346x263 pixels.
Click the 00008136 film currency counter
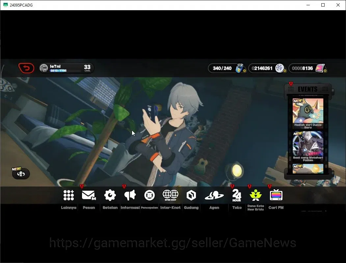302,68
